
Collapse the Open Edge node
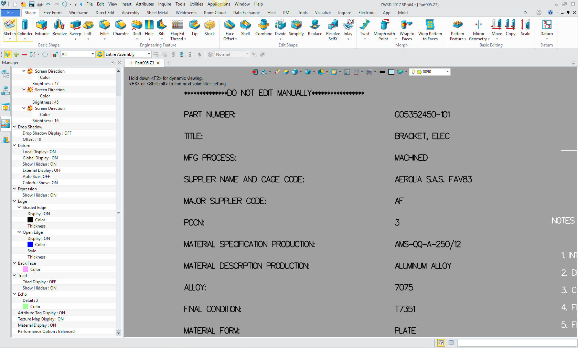pos(19,232)
